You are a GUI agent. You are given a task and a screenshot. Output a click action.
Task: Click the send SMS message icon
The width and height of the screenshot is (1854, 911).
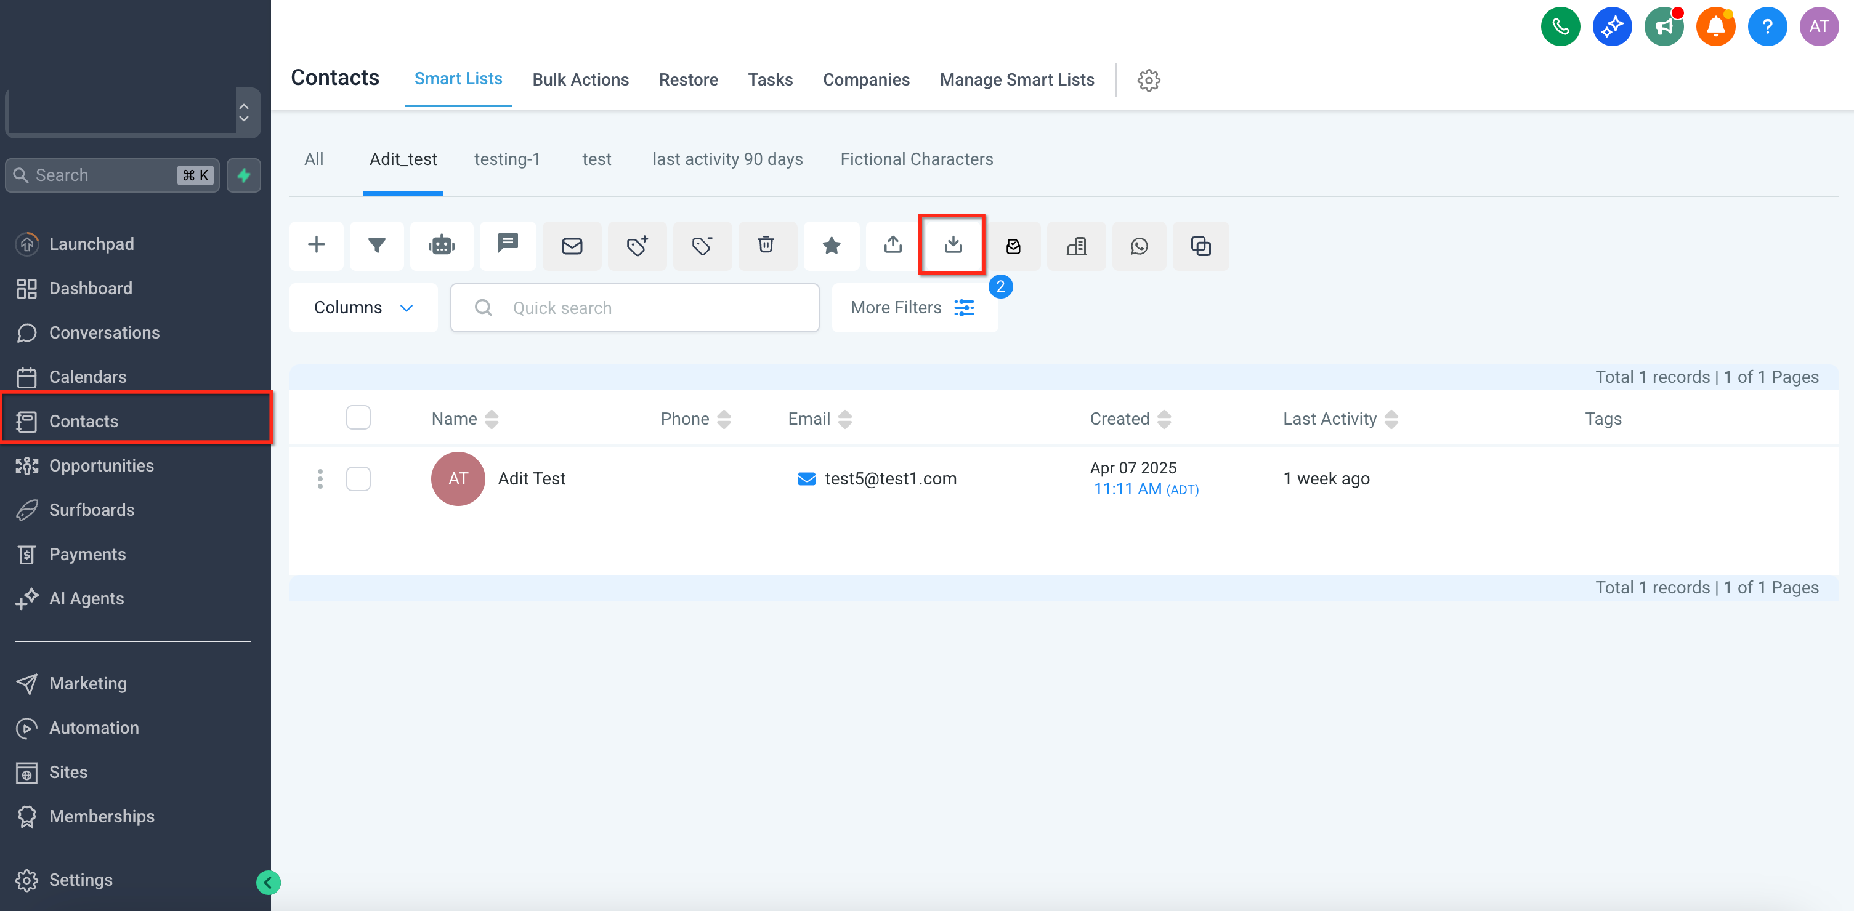coord(508,245)
